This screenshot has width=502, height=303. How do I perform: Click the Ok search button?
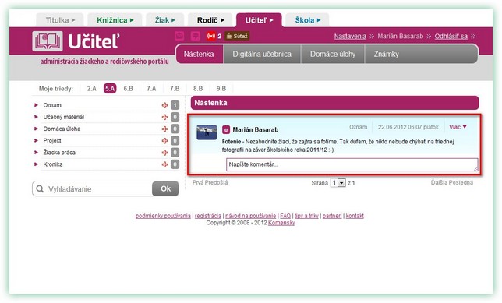[165, 188]
